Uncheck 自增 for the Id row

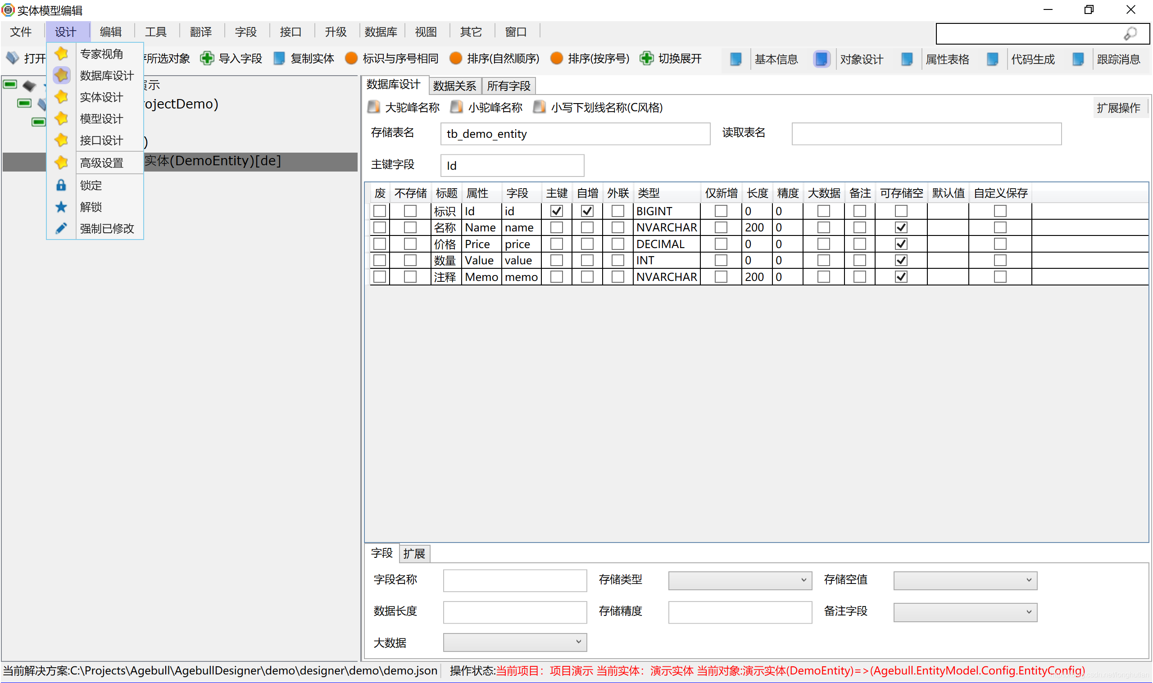[x=587, y=211]
